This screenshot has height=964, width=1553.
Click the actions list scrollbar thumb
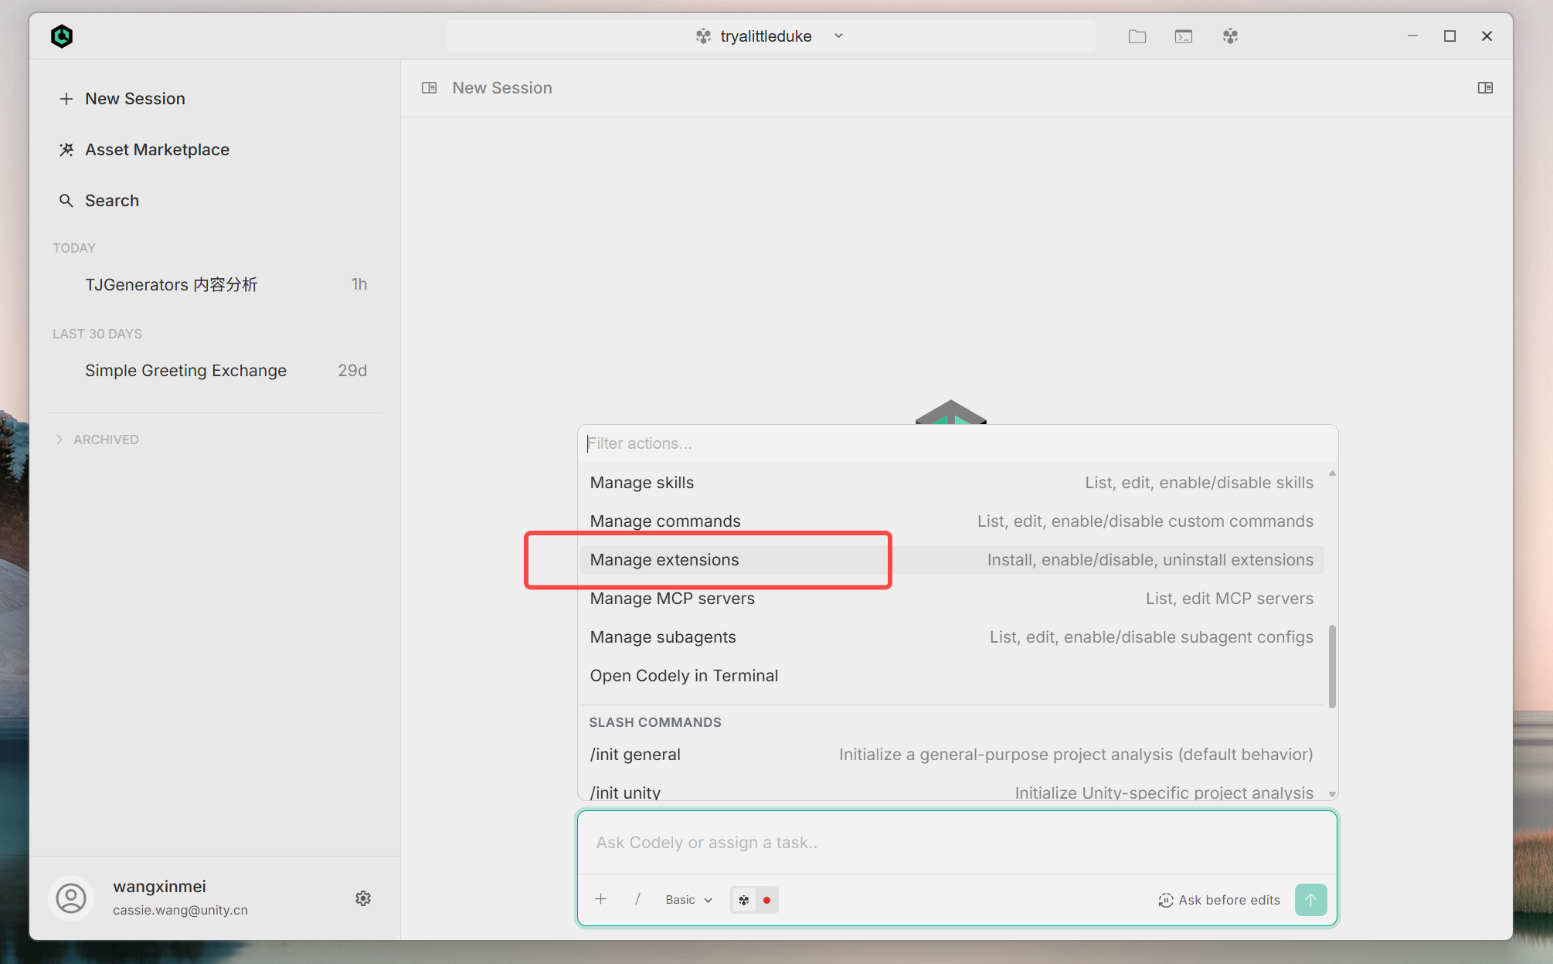pyautogui.click(x=1332, y=666)
